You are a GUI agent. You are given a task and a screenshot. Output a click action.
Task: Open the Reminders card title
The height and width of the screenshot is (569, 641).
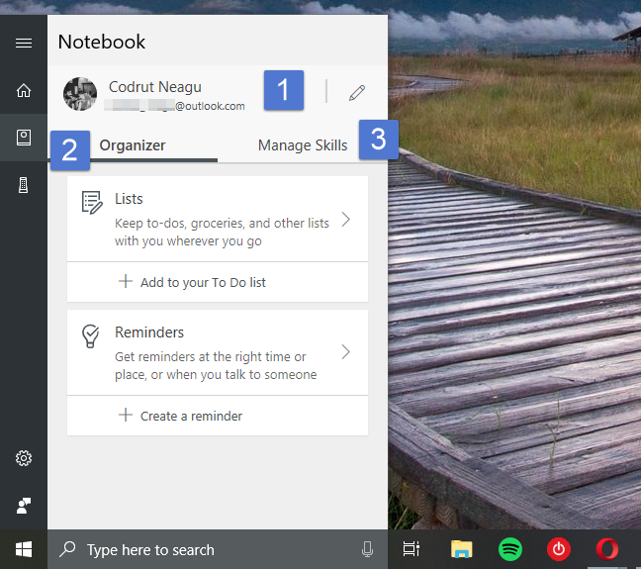[149, 332]
